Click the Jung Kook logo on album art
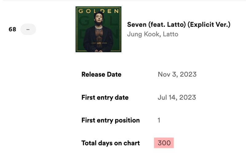 point(99,43)
